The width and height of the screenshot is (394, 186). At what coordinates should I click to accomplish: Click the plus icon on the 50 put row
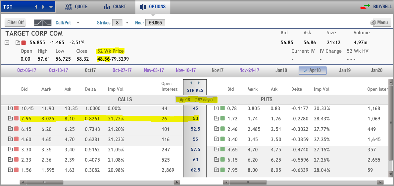pos(216,118)
